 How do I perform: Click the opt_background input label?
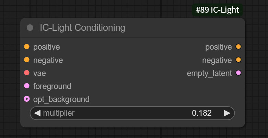(x=61, y=99)
